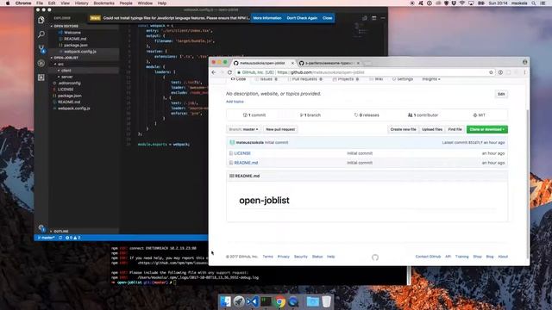Image resolution: width=552 pixels, height=310 pixels.
Task: Switch to the Pull requests tab
Action: (304, 79)
